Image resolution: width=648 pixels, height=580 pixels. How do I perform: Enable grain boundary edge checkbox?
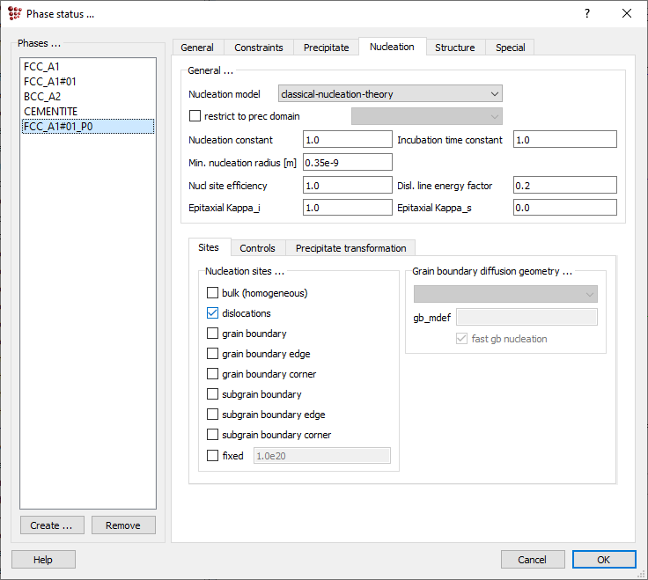pyautogui.click(x=212, y=354)
